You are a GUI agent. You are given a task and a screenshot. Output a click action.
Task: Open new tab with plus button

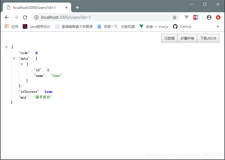[77, 7]
